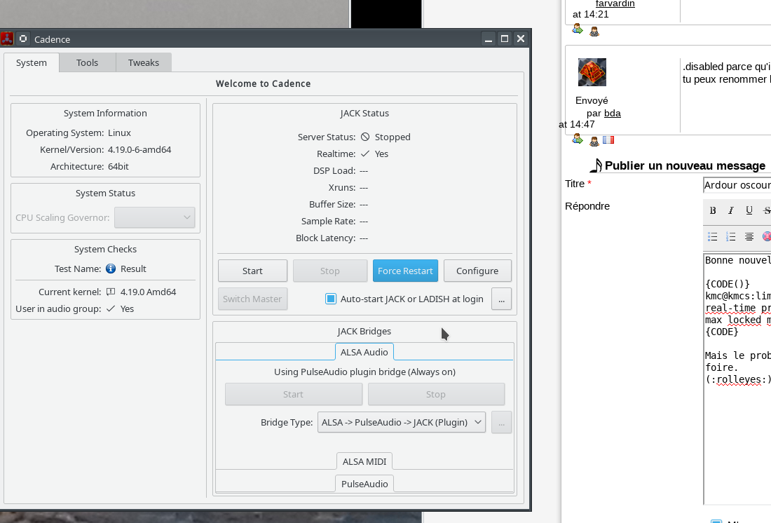Image resolution: width=771 pixels, height=523 pixels.
Task: Center-align text in the forum editor
Action: pyautogui.click(x=749, y=237)
